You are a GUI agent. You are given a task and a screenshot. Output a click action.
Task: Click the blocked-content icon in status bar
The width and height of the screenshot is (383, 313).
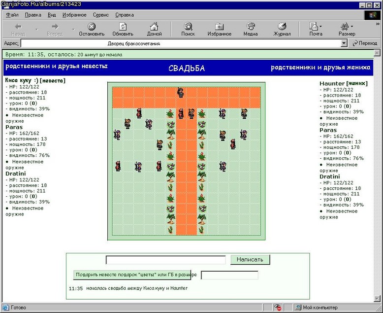(278, 308)
